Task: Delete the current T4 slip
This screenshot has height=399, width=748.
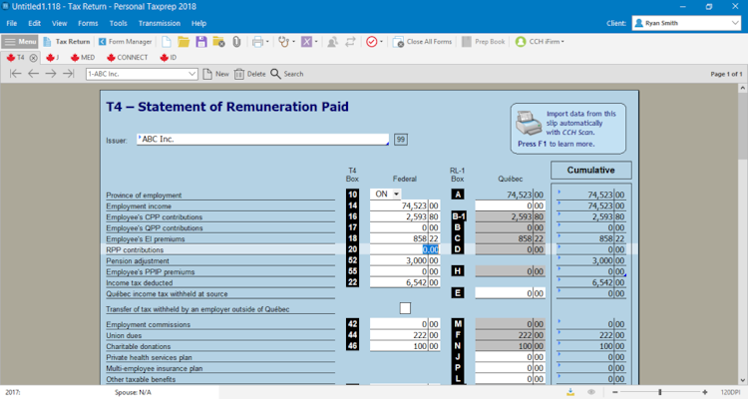Action: click(250, 74)
